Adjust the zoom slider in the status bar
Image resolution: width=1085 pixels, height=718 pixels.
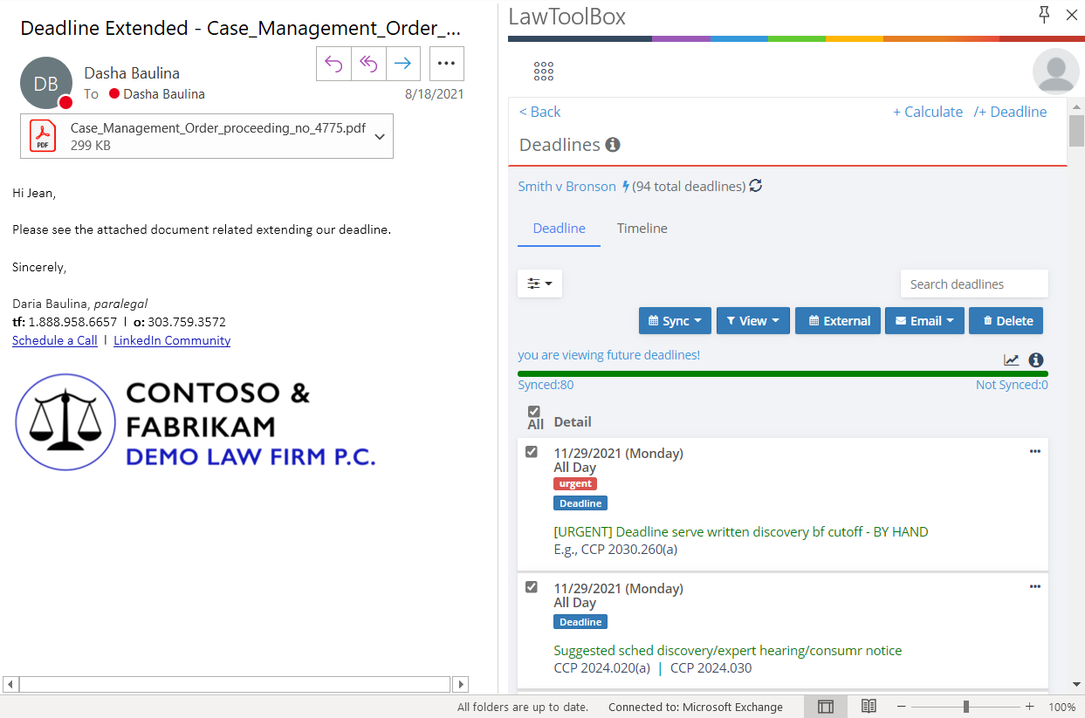(x=965, y=707)
